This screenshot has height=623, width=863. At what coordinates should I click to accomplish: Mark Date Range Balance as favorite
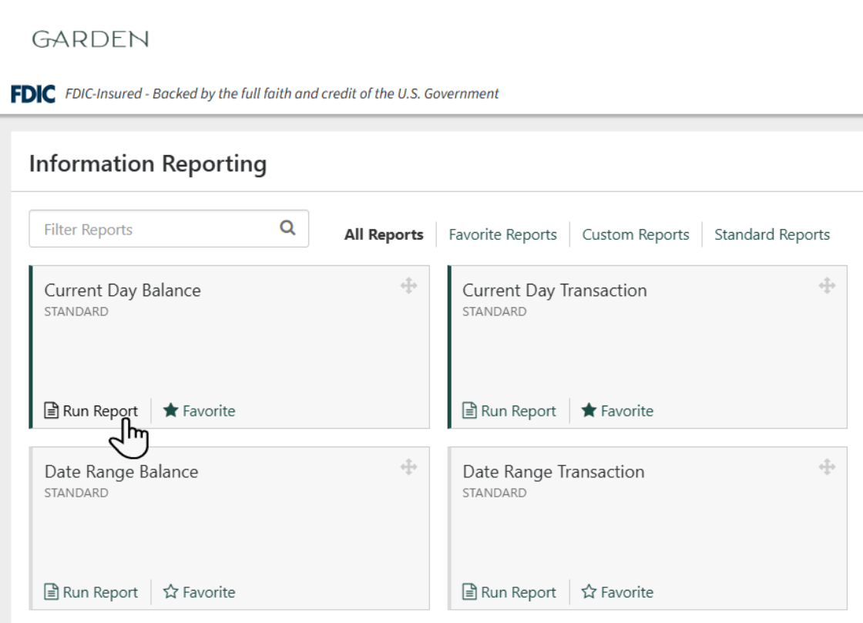click(200, 592)
